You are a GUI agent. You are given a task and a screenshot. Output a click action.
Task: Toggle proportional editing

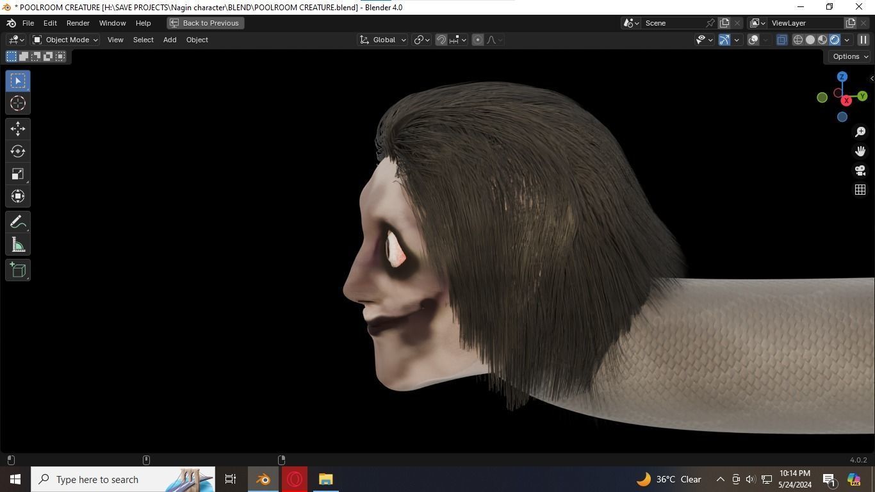tap(478, 40)
